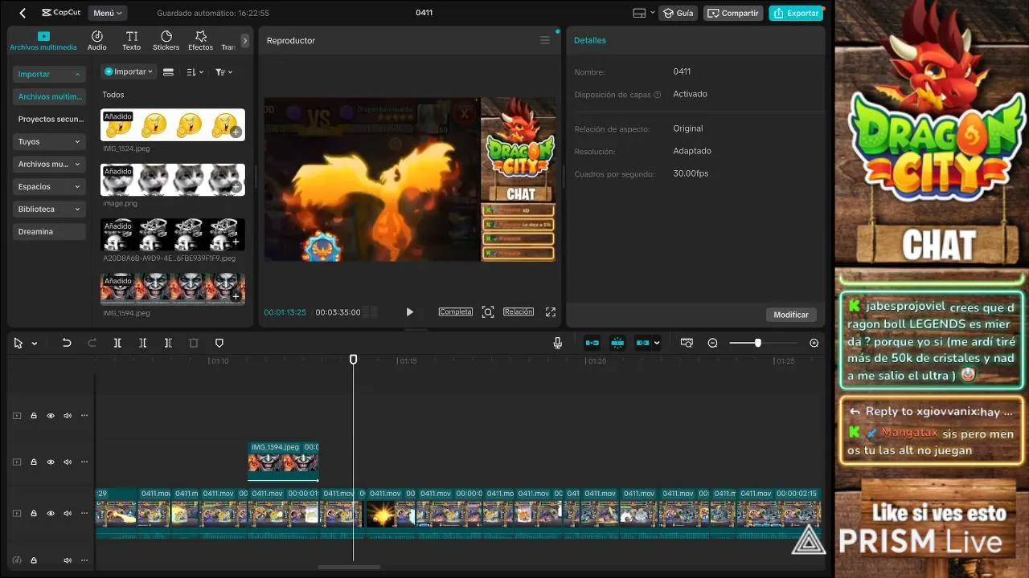Expand the Biblioteca section
This screenshot has height=578, width=1029.
tap(49, 209)
